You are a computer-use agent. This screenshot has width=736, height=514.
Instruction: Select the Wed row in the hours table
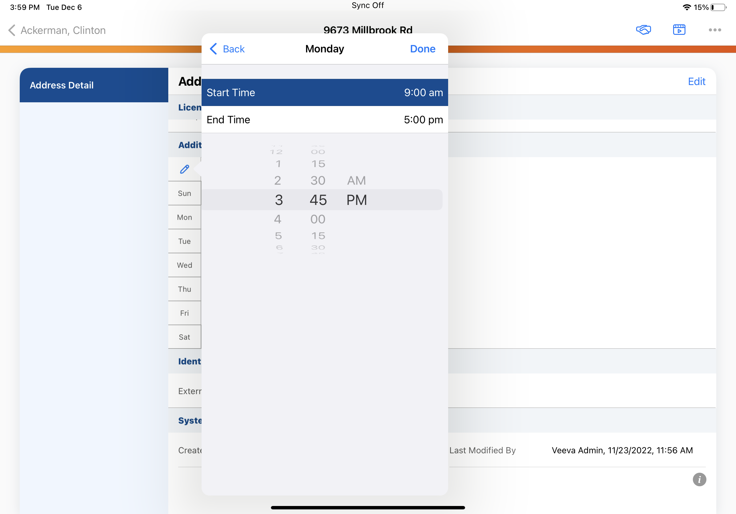184,265
